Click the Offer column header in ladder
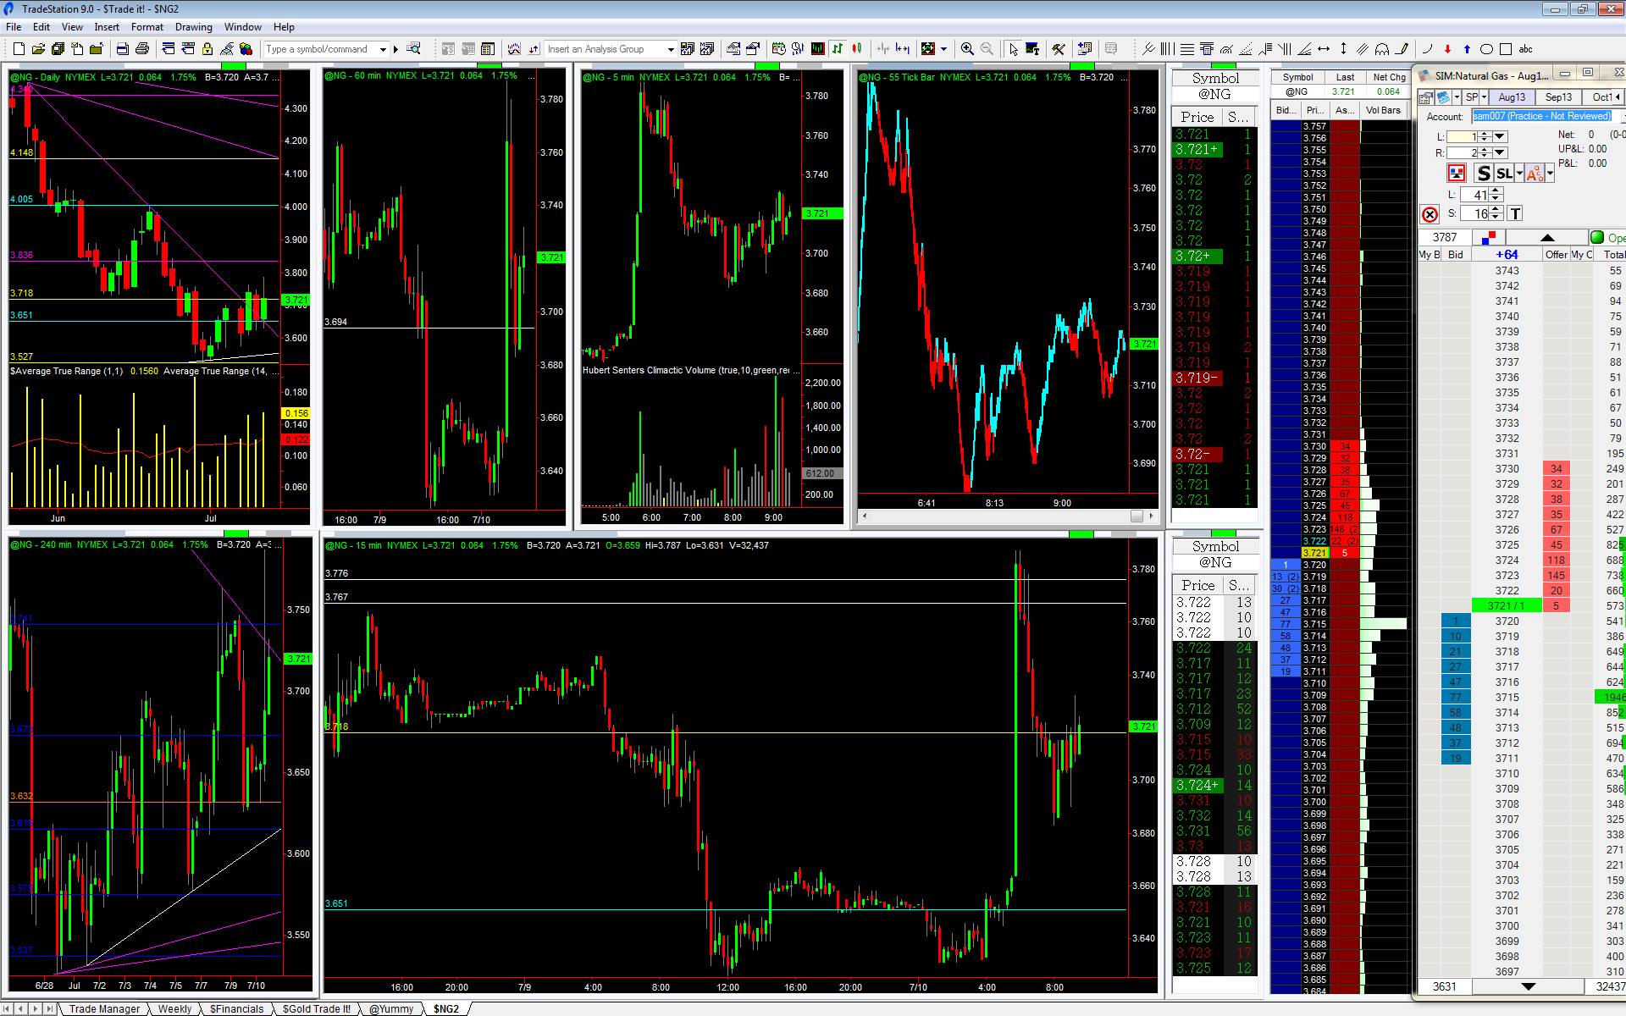The height and width of the screenshot is (1016, 1626). point(1556,255)
